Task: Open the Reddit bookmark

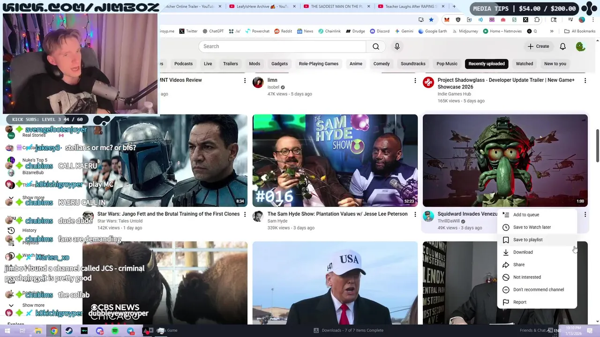Action: (x=283, y=31)
